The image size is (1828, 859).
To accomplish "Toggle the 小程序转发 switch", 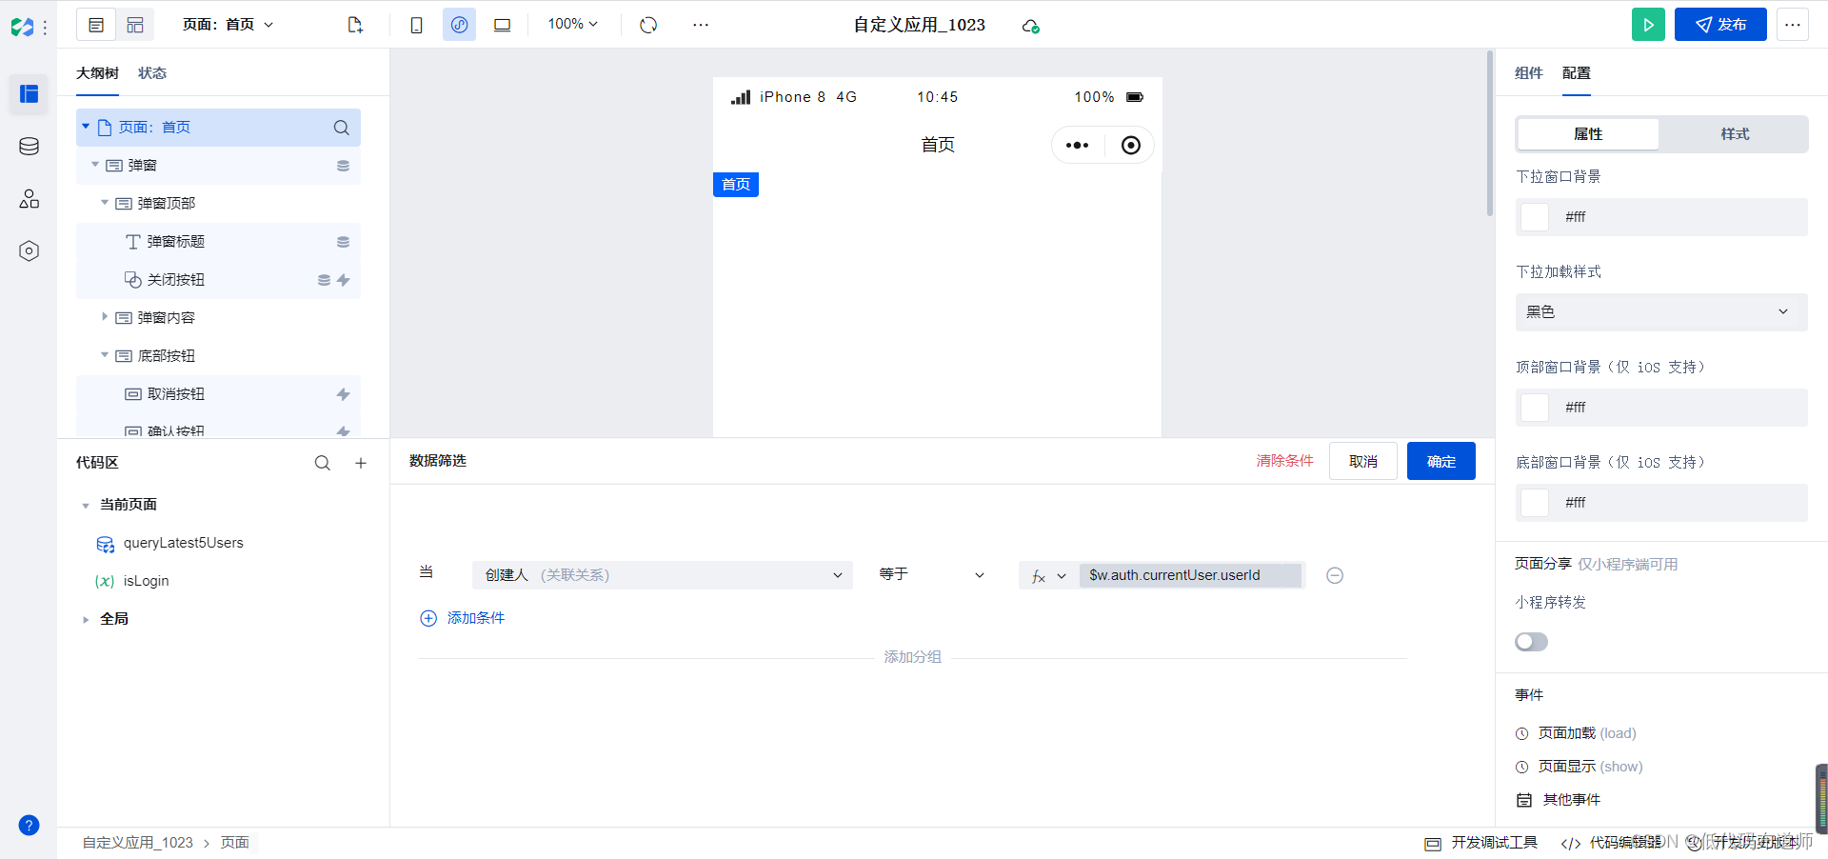I will point(1531,642).
